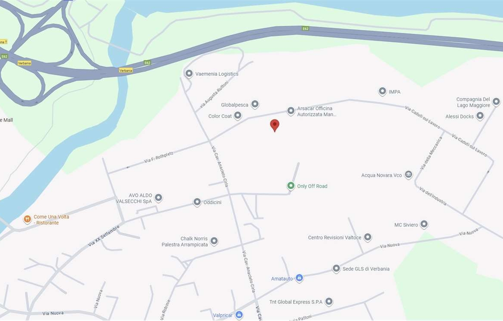Open the IMPA place pin
This screenshot has height=321, width=503.
pyautogui.click(x=382, y=92)
